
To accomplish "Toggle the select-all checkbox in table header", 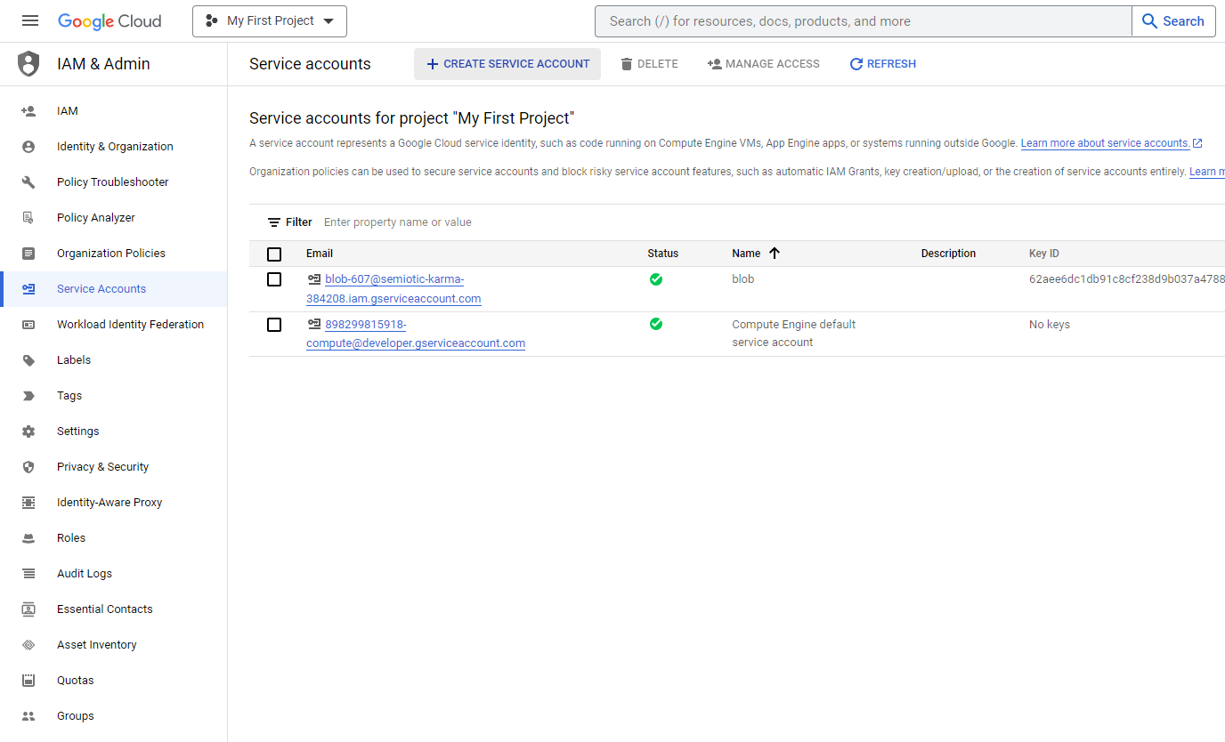I will coord(274,254).
